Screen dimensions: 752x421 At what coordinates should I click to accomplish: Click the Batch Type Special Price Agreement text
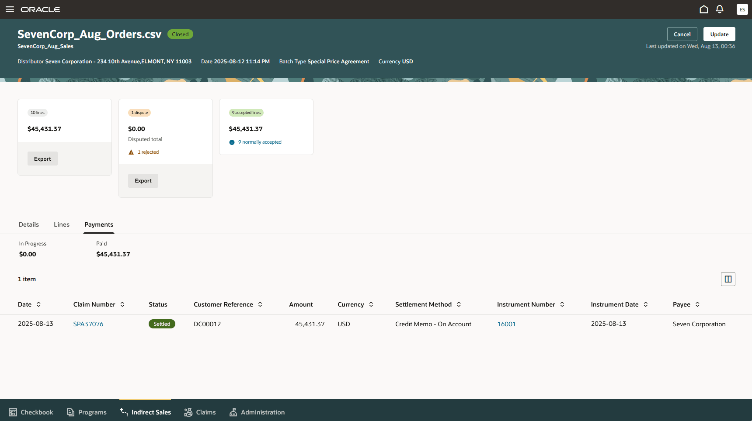(x=324, y=62)
